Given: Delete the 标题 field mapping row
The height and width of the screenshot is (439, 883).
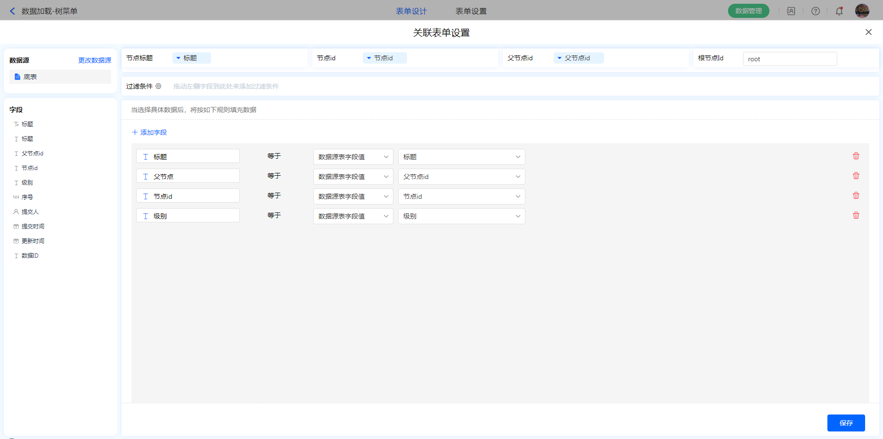Looking at the screenshot, I should pyautogui.click(x=856, y=156).
